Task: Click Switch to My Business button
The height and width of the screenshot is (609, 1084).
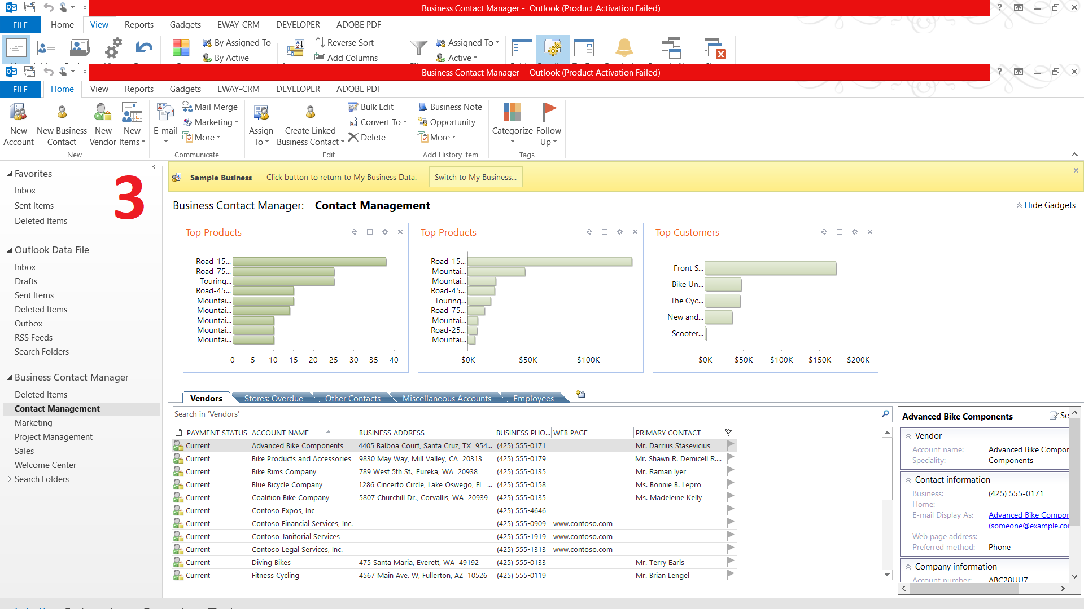Action: pyautogui.click(x=475, y=177)
